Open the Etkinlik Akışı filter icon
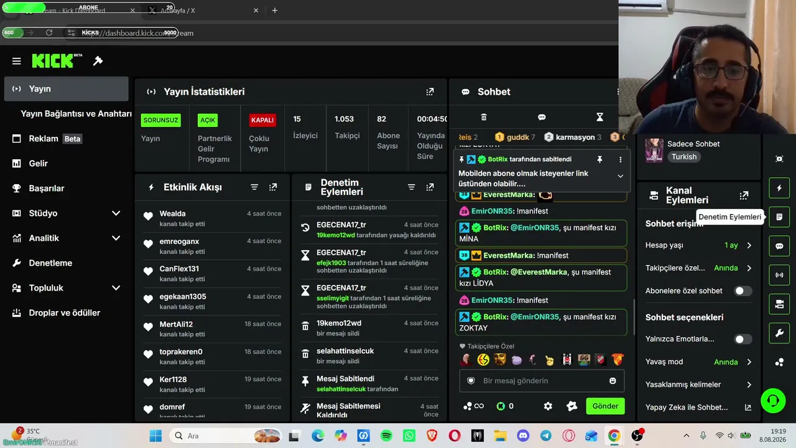 pyautogui.click(x=254, y=187)
